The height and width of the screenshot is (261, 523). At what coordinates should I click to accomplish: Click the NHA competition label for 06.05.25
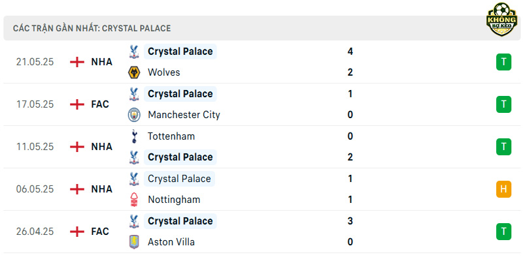coord(102,189)
